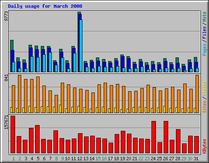Click day label 24 on the x-axis
Viewport: 209px width, 163px height.
click(x=153, y=159)
